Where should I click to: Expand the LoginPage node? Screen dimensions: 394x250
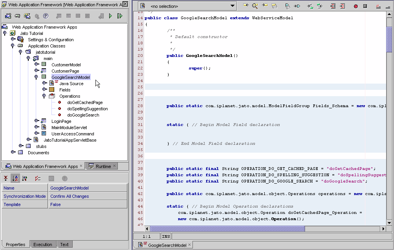pyautogui.click(x=36, y=121)
